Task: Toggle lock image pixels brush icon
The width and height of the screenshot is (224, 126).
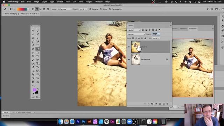Action: coord(136,38)
